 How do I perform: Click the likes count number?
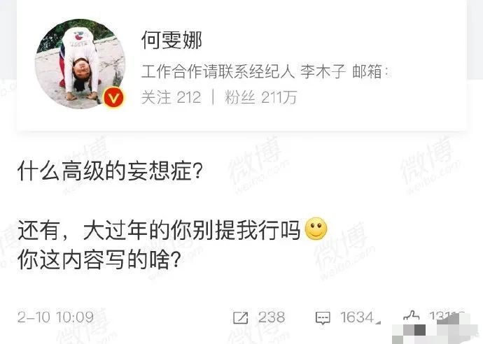click(x=447, y=316)
